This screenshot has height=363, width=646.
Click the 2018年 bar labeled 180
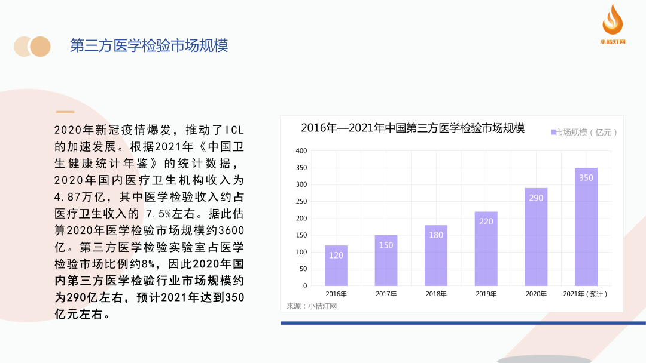coord(436,256)
